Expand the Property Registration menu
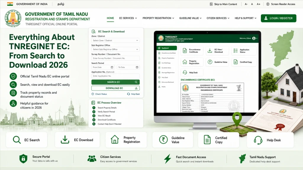Viewport: 303px width, 170px height. tap(158, 18)
